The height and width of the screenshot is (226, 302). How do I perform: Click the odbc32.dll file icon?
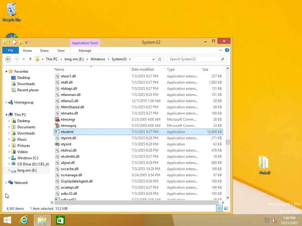57,194
